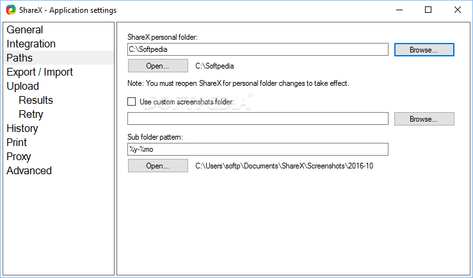The image size is (473, 278).
Task: Click the C:\Softpedia path text beside Open
Action: pyautogui.click(x=214, y=66)
